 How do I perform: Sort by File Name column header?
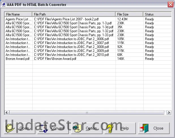(x=18, y=14)
